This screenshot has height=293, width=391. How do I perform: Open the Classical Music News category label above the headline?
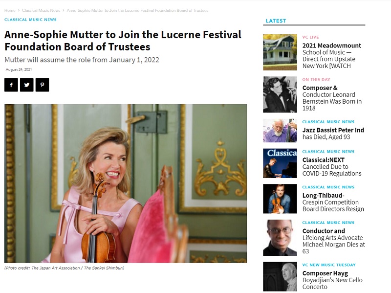(30, 20)
